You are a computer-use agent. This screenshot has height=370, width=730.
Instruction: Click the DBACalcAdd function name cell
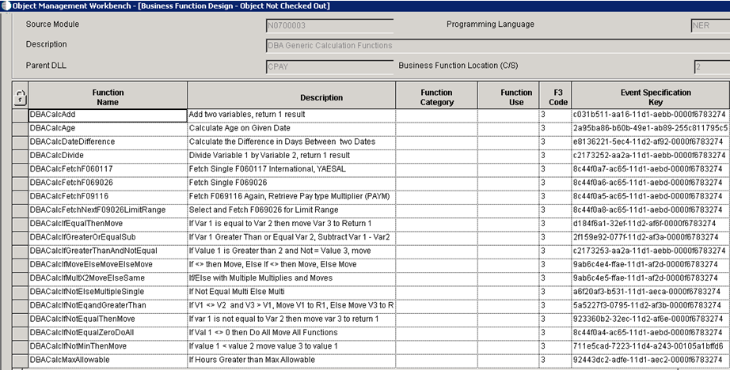108,115
